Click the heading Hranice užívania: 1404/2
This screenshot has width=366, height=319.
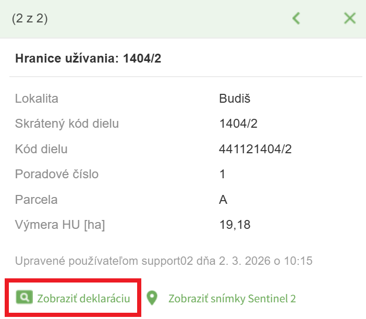[x=88, y=58]
